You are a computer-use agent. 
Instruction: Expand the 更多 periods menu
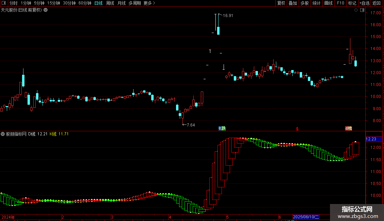149,3
